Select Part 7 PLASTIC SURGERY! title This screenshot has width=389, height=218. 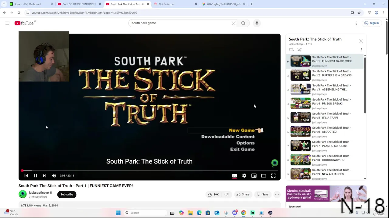point(331,144)
